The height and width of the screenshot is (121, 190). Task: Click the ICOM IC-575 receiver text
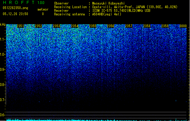point(121,11)
